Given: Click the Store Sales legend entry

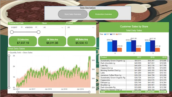Looking at the screenshot, I should click(x=27, y=53).
